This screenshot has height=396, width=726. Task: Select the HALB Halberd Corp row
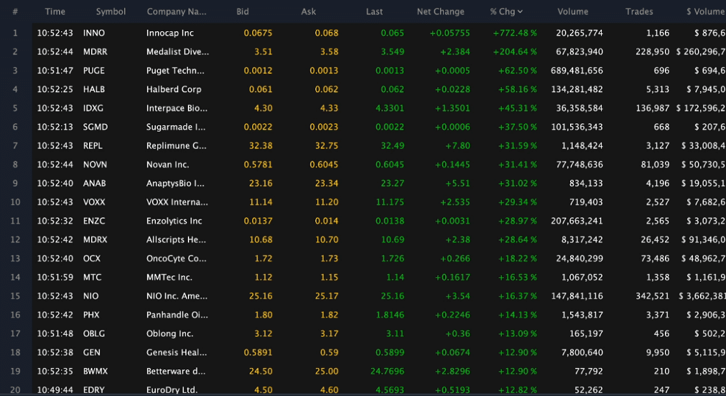(x=363, y=90)
